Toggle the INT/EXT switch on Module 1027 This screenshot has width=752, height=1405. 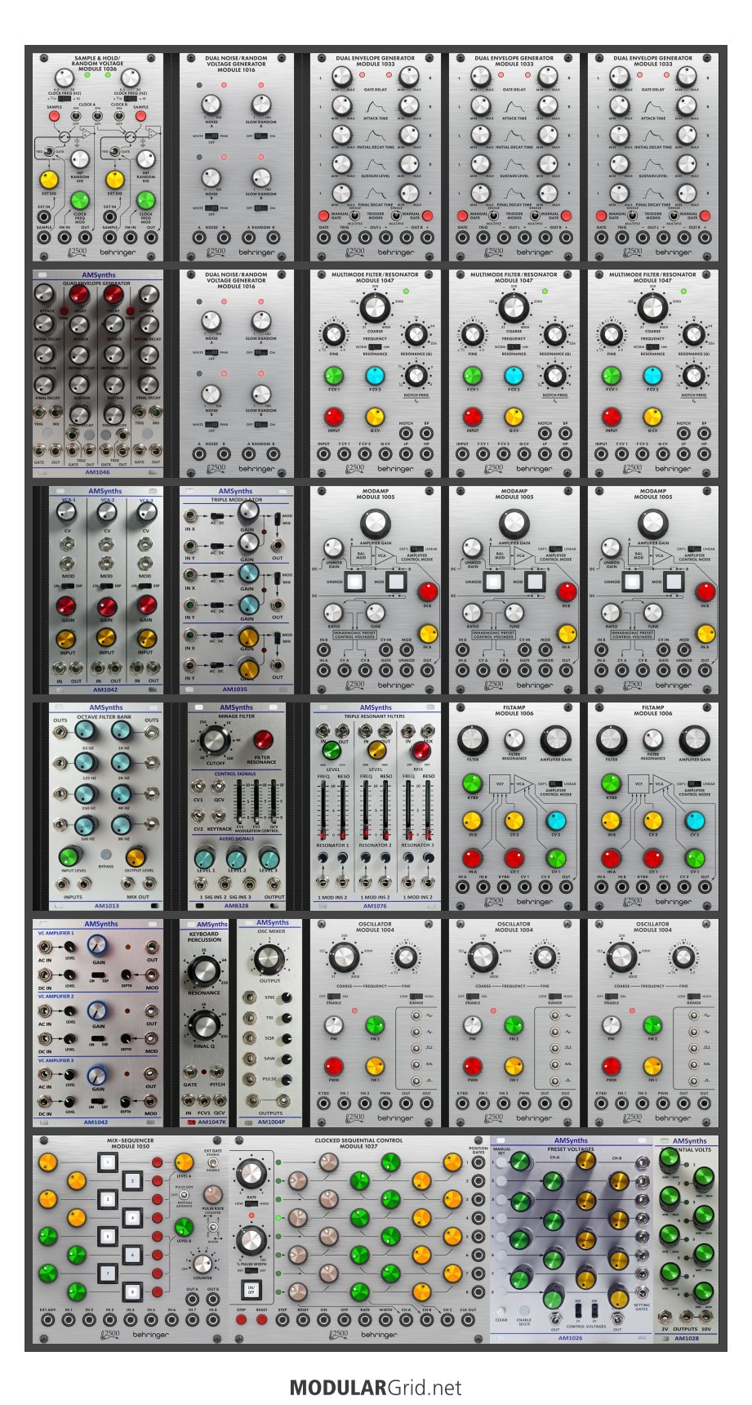click(251, 1270)
